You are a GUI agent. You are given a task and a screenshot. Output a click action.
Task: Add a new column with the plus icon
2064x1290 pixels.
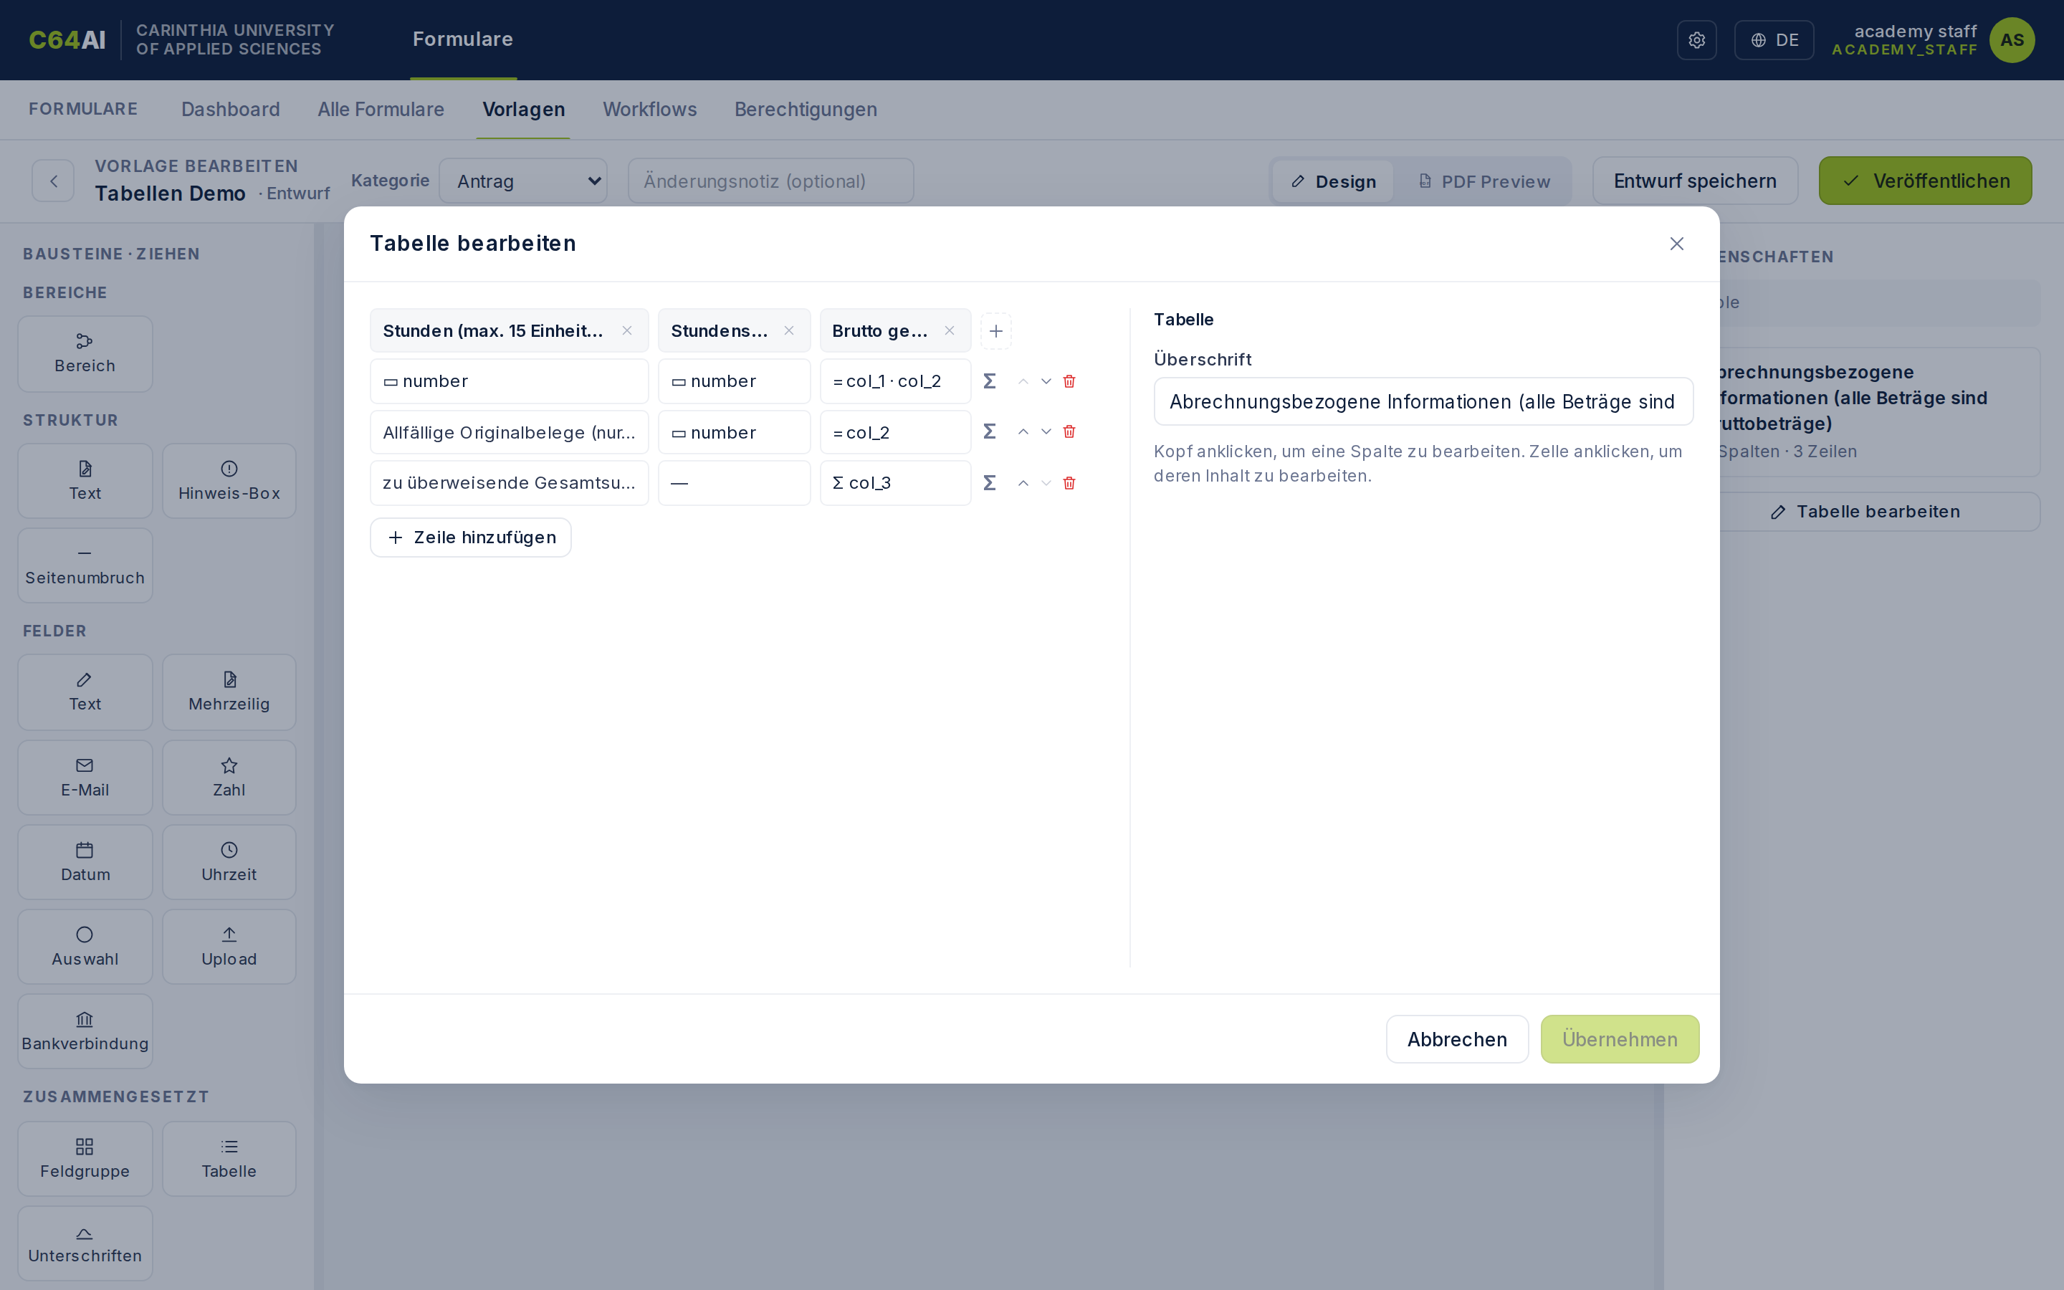(x=995, y=331)
